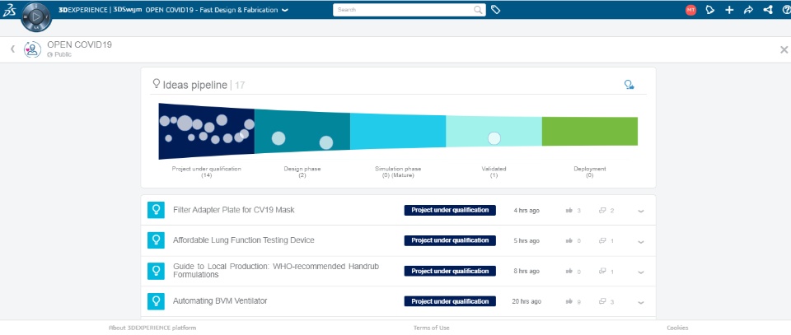Click the share arrow icon
Screen dimensions: 791x335
click(749, 10)
